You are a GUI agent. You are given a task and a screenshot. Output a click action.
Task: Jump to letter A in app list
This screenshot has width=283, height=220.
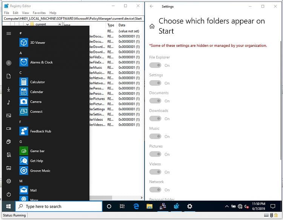tap(21, 53)
